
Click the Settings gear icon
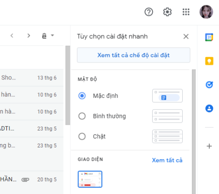coord(167,12)
